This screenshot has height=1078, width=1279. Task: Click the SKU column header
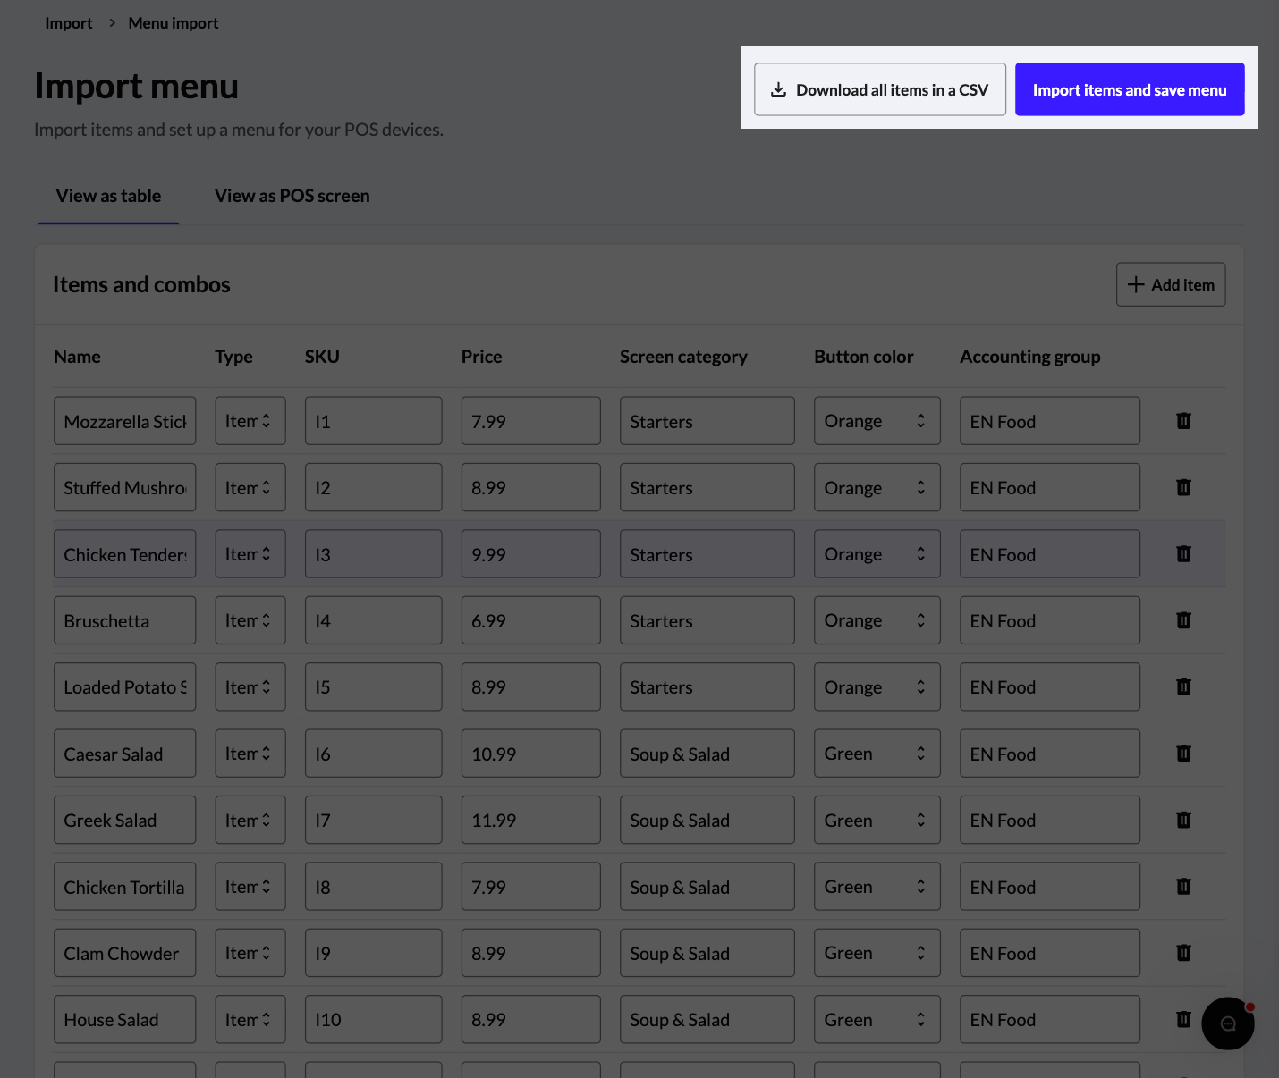322,357
